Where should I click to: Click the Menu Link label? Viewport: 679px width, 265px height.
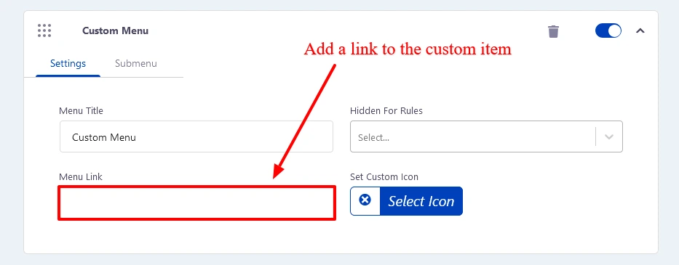tap(81, 177)
